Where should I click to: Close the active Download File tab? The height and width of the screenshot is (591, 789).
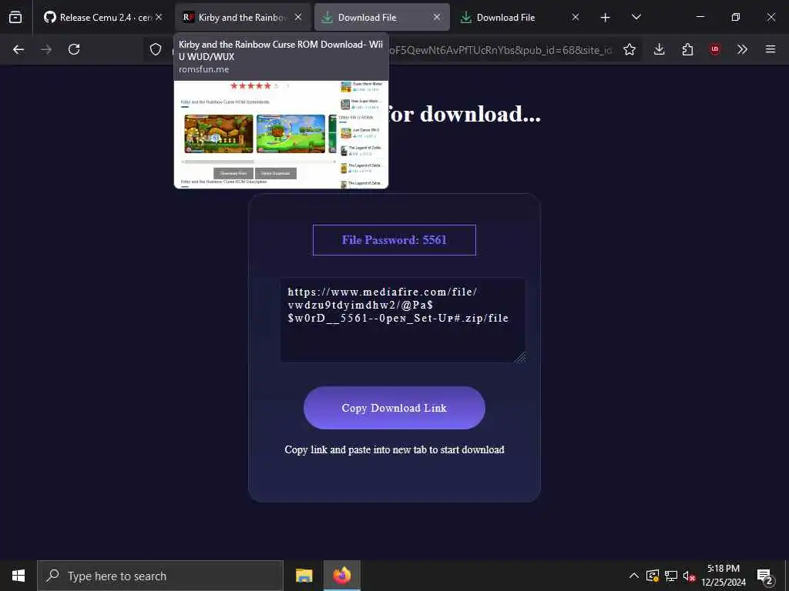[437, 17]
